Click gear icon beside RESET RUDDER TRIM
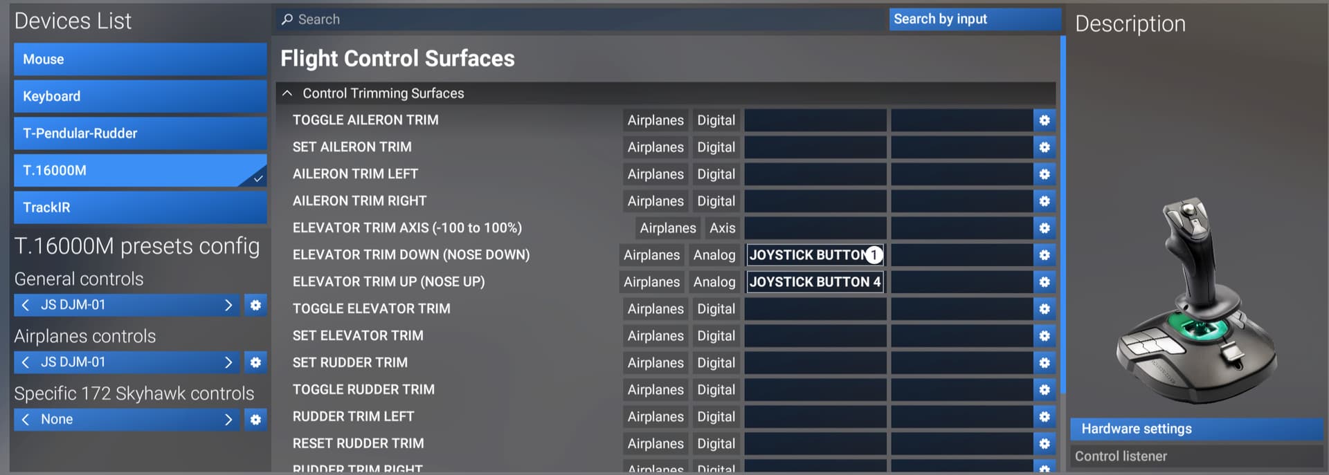The height and width of the screenshot is (475, 1329). 1044,444
